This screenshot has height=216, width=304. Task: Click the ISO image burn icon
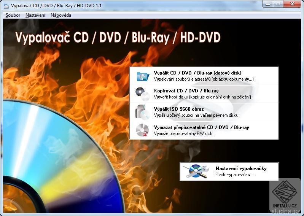[143, 112]
